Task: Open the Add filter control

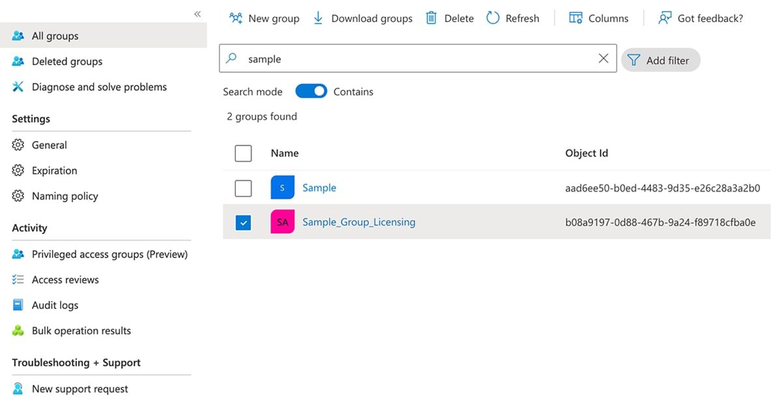Action: coord(661,59)
